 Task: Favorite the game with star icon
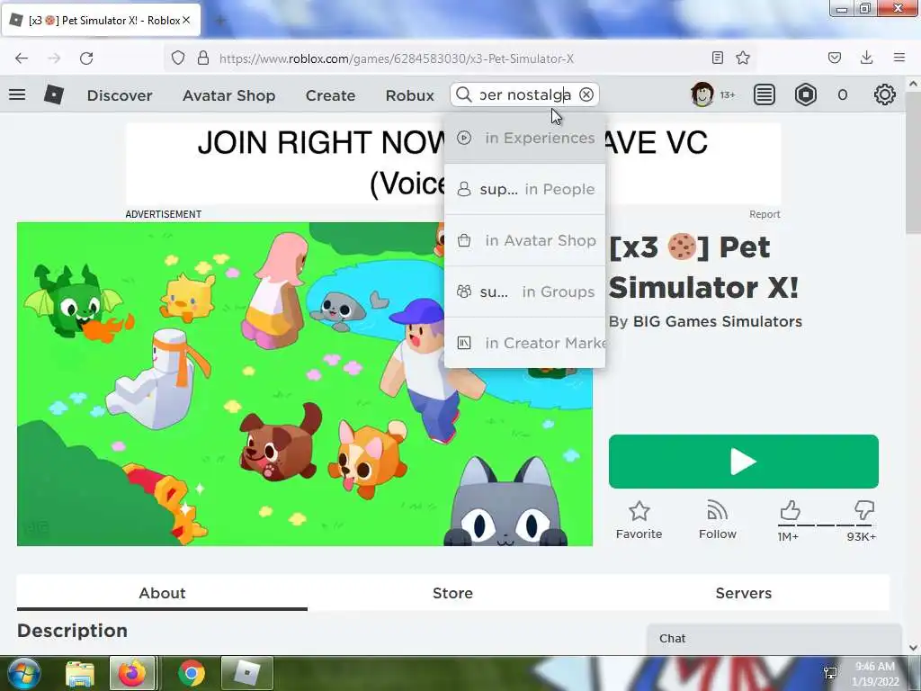(x=639, y=520)
